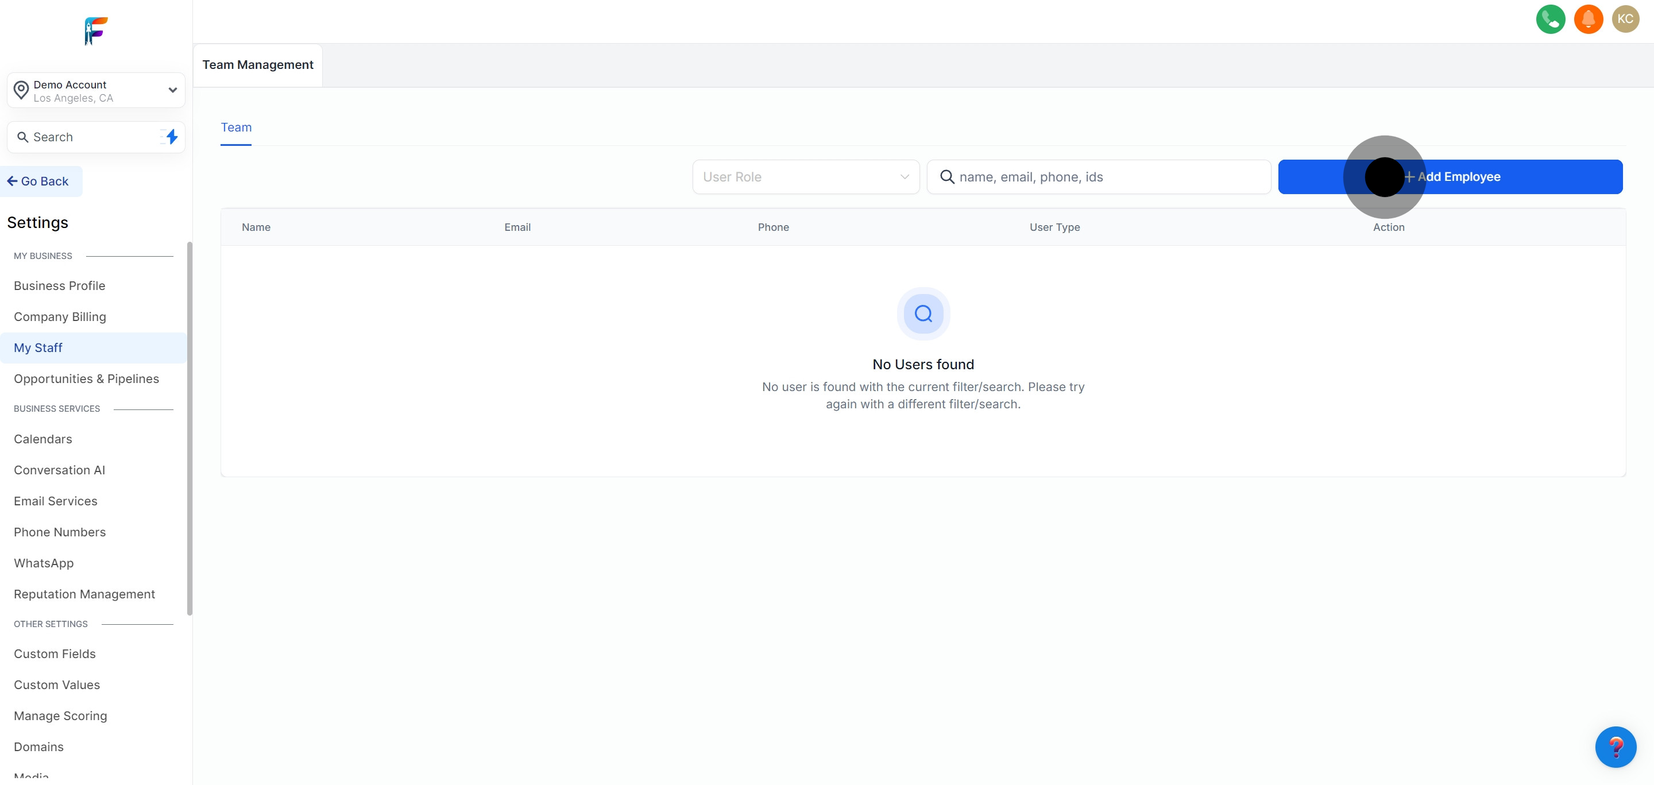Click the KC profile avatar

(1626, 20)
